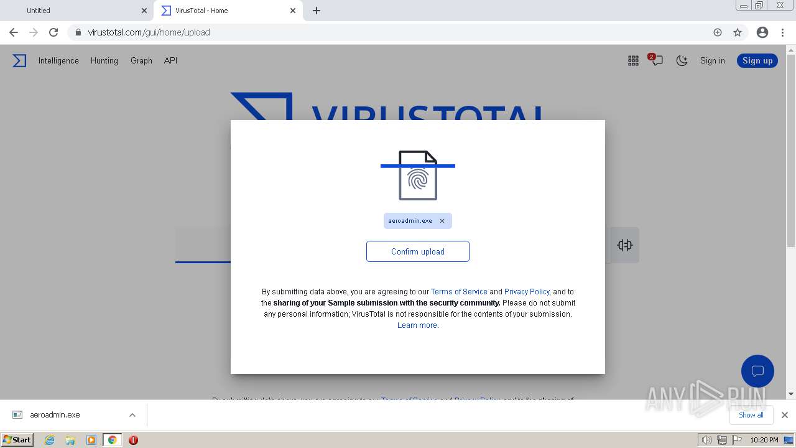Go back to previous page
The height and width of the screenshot is (448, 796).
(x=14, y=32)
